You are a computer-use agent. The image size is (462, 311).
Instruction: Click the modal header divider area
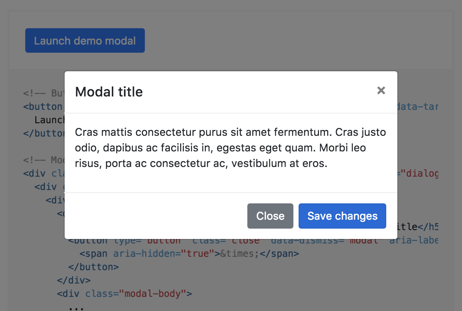coord(230,111)
